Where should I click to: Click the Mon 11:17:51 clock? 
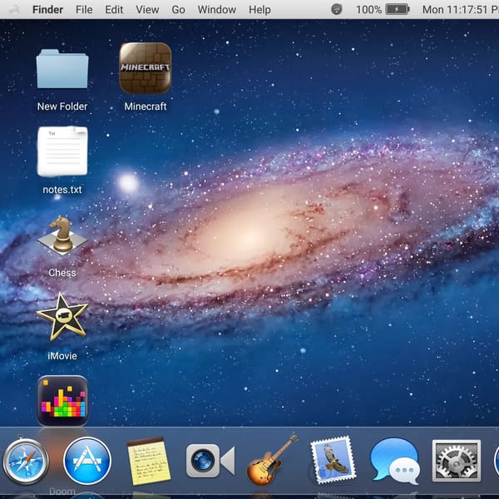click(x=461, y=9)
